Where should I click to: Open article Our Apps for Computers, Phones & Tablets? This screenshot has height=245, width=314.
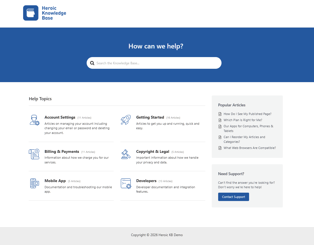(x=248, y=129)
